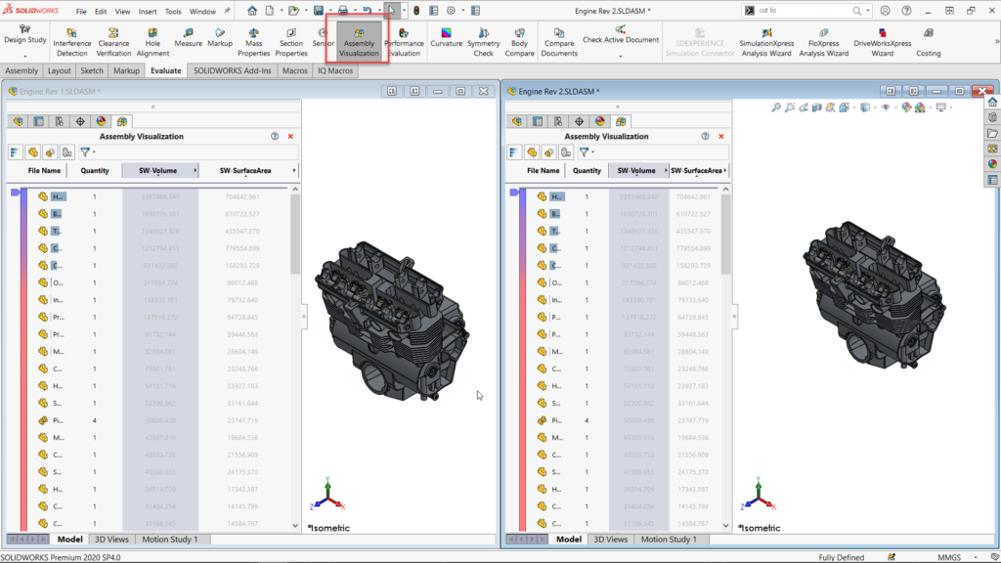Launch SimulationXpress Analysis Wizard
Viewport: 1001px width, 563px height.
[766, 43]
